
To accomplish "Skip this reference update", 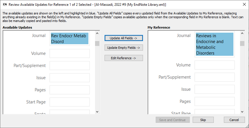I will coord(203,120).
